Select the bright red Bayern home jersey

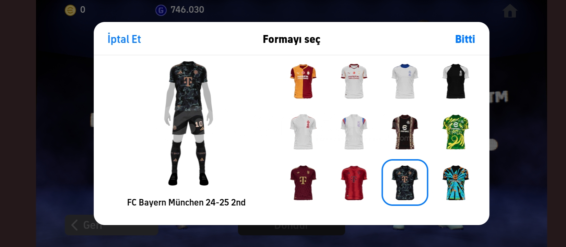pos(354,183)
